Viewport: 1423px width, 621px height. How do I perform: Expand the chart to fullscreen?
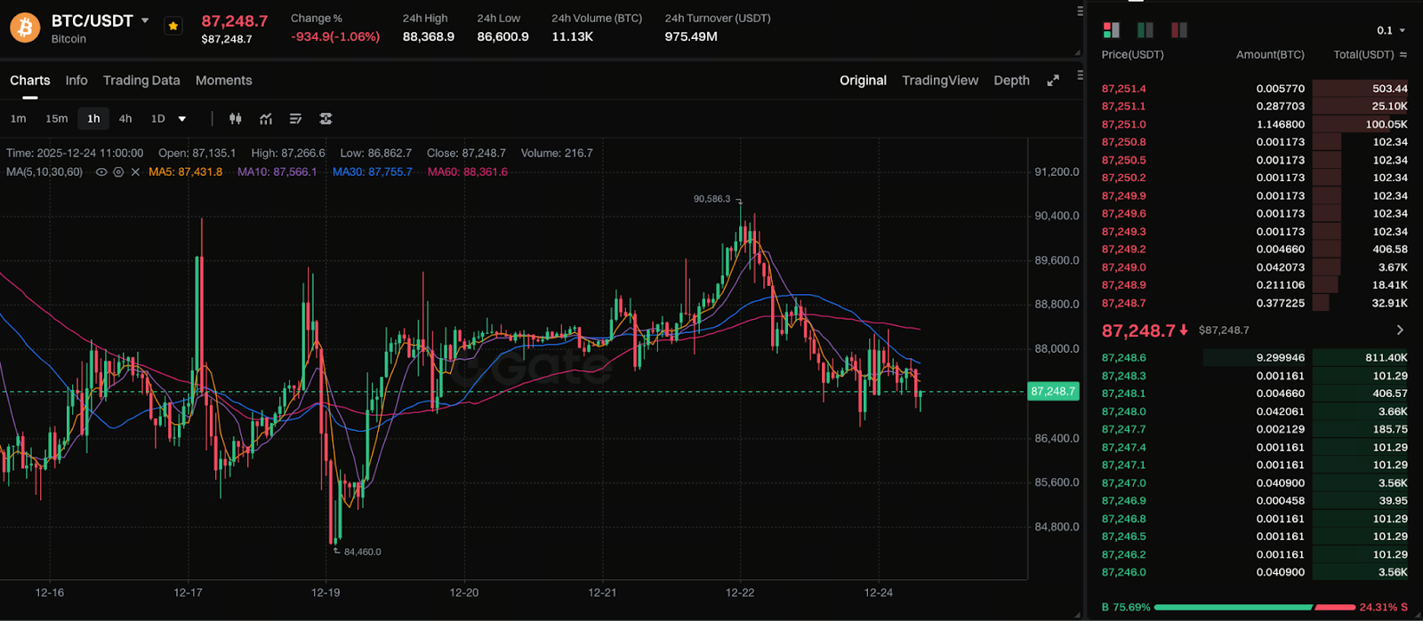1053,80
